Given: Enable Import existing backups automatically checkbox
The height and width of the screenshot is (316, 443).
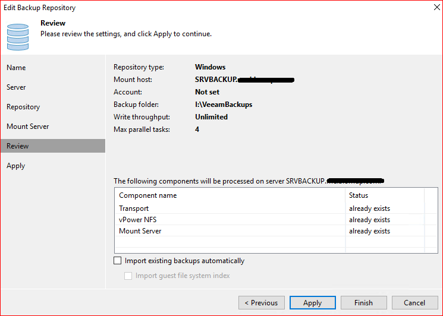Looking at the screenshot, I should (117, 261).
